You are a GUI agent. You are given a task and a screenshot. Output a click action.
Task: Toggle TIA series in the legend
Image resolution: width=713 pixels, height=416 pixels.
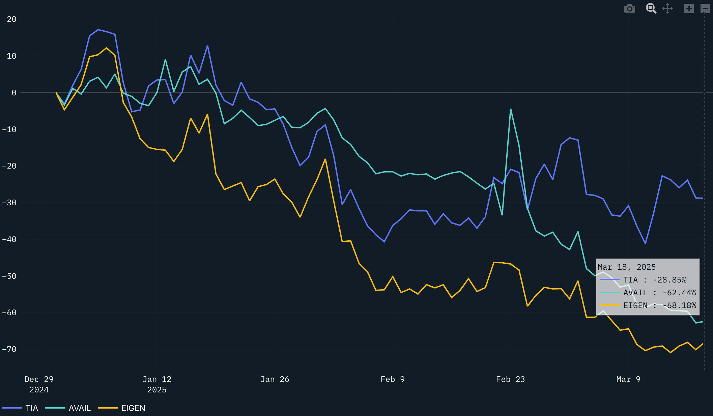pyautogui.click(x=32, y=408)
